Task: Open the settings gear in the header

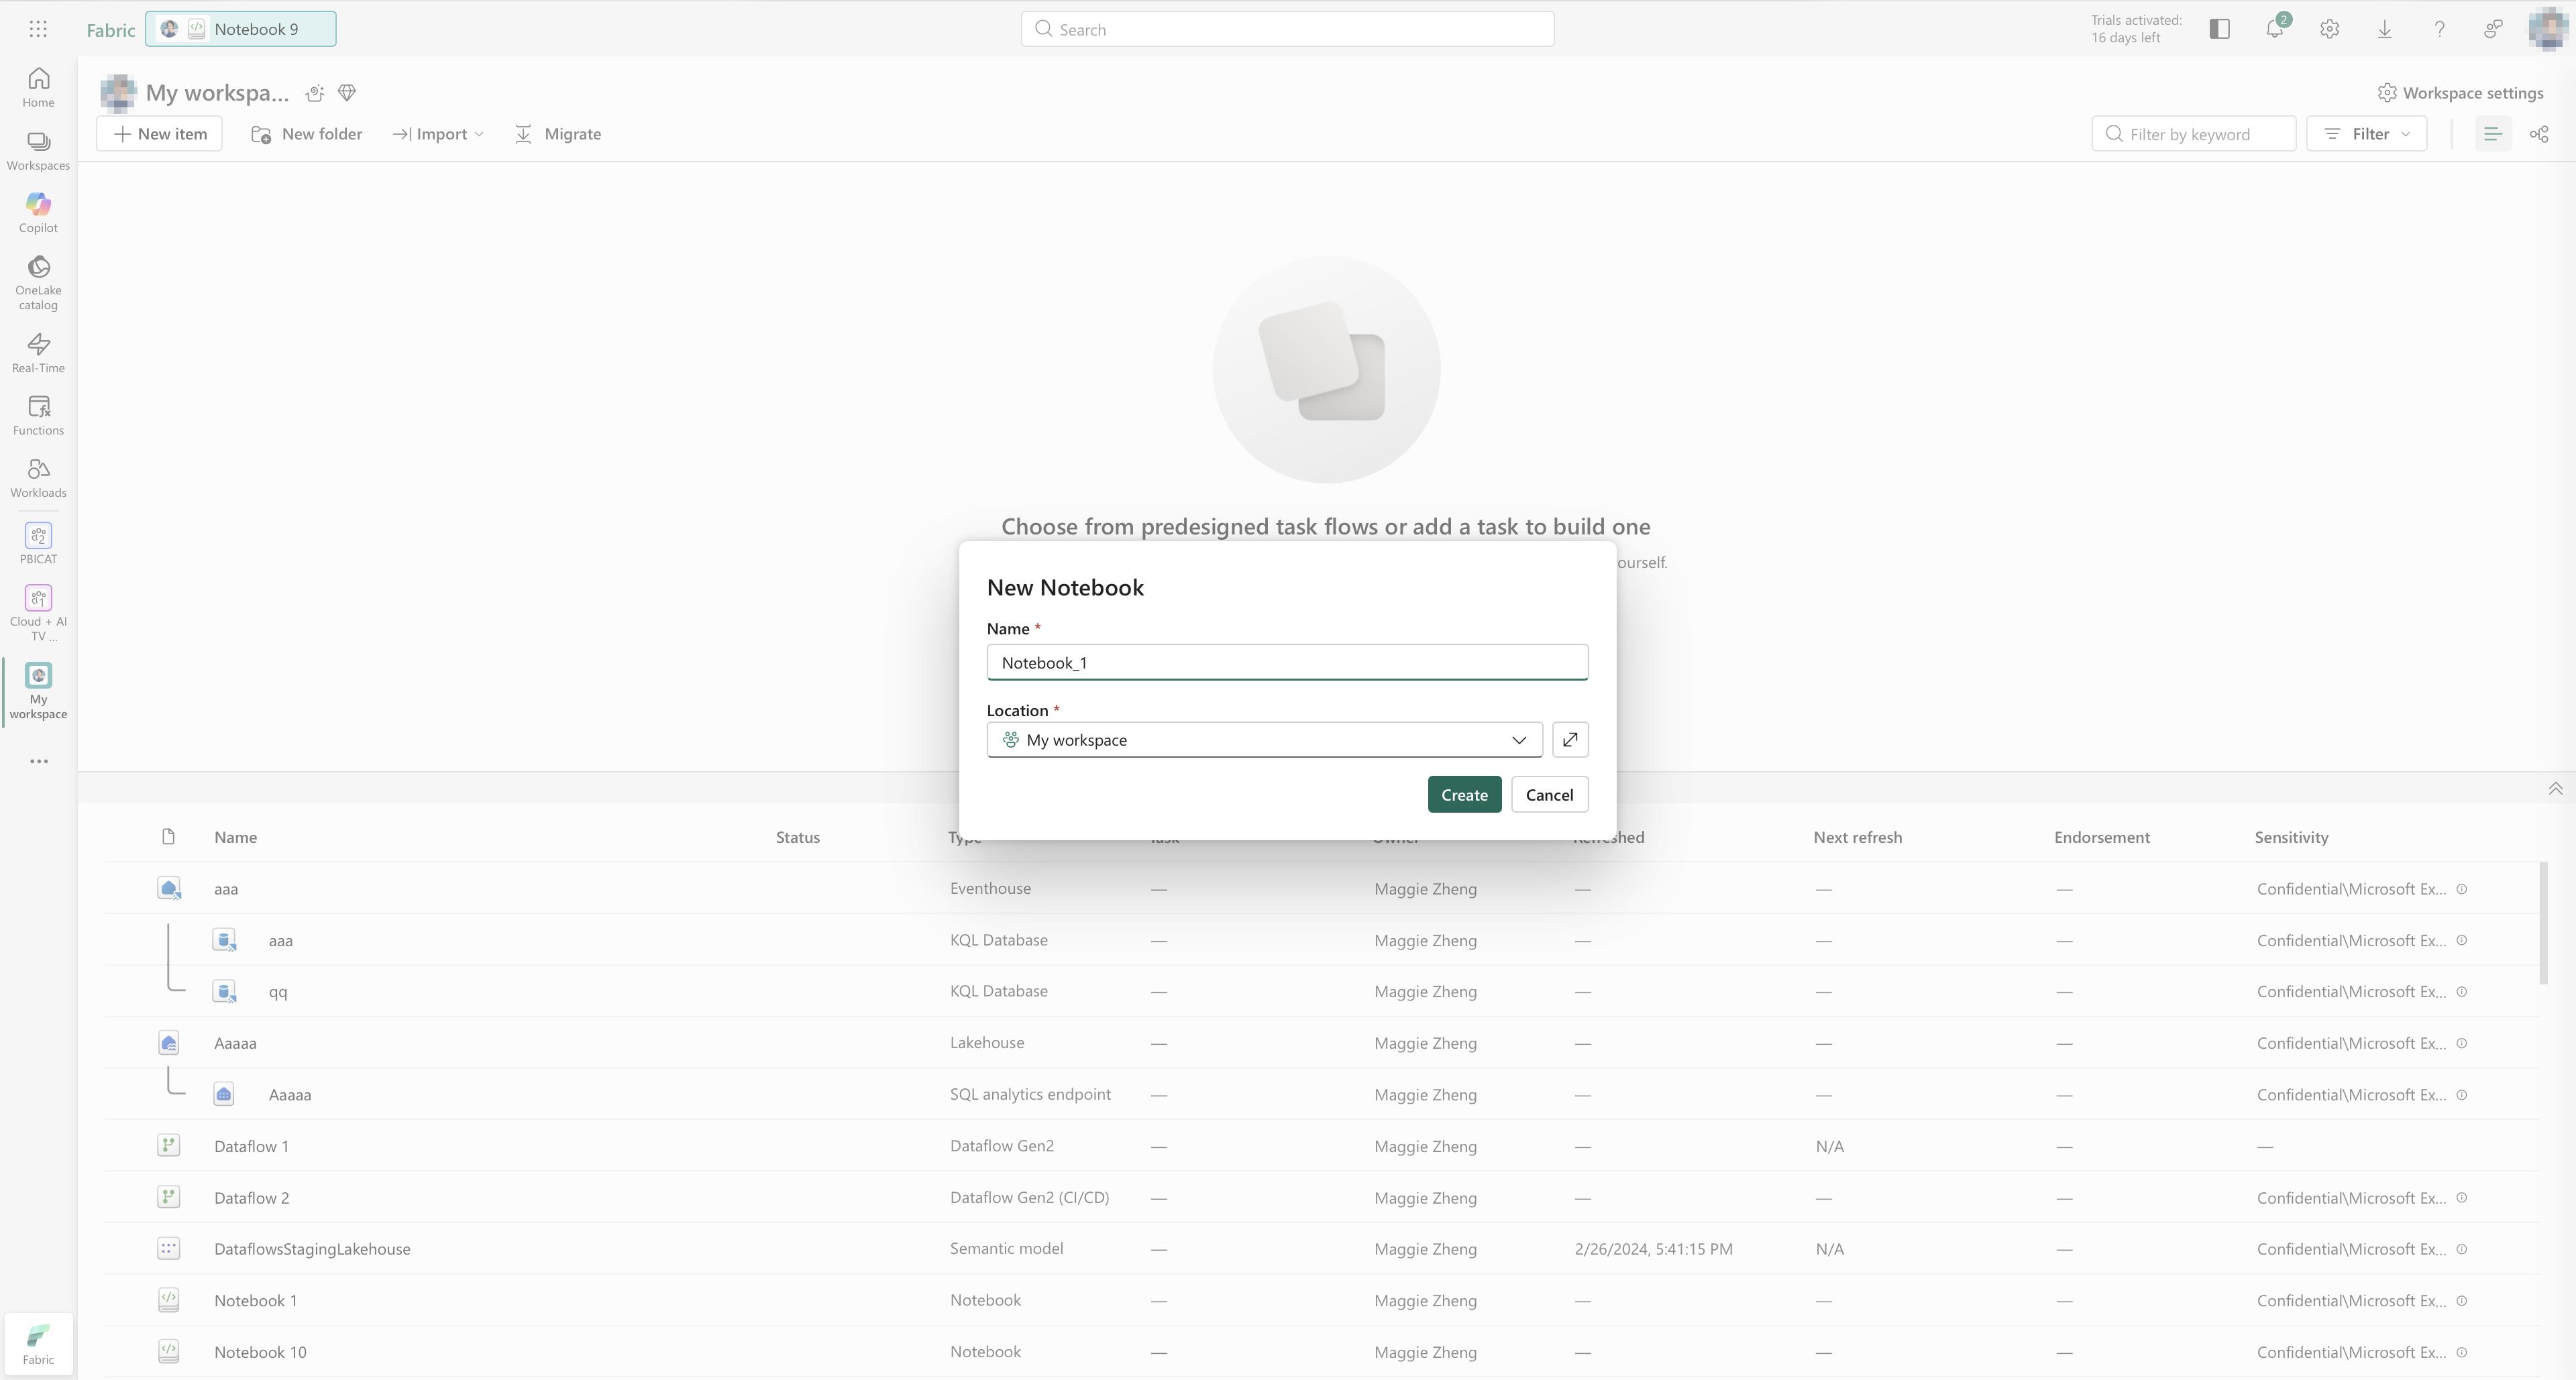Action: [2330, 29]
